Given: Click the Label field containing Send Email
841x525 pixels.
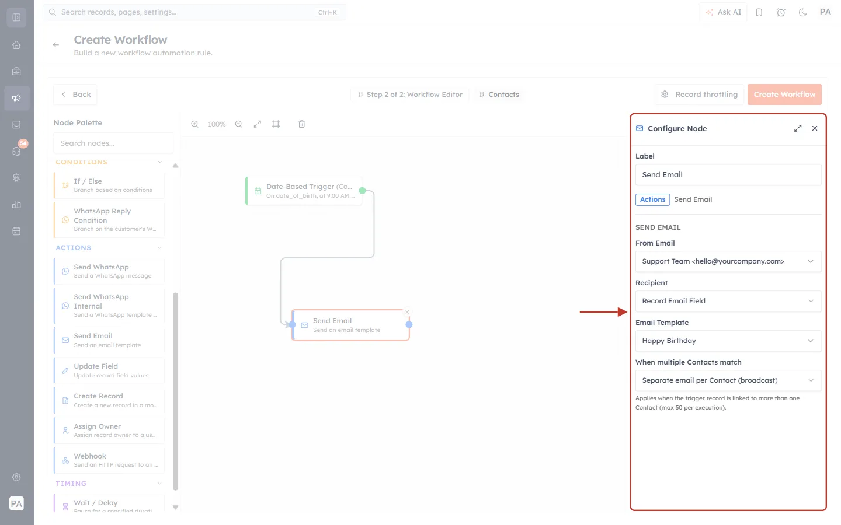Looking at the screenshot, I should point(728,175).
